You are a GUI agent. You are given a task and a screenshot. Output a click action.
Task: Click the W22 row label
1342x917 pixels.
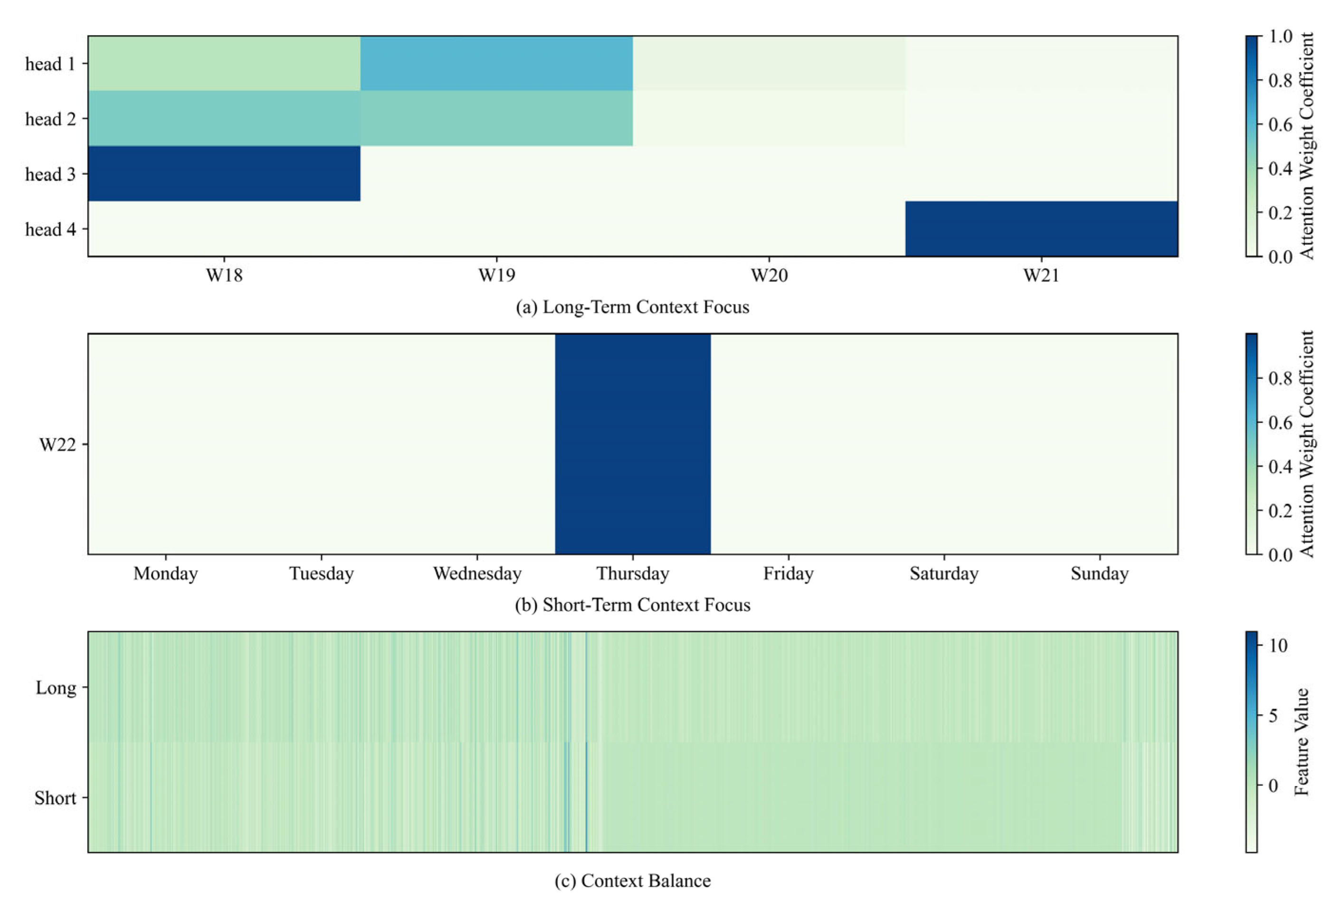tap(57, 444)
